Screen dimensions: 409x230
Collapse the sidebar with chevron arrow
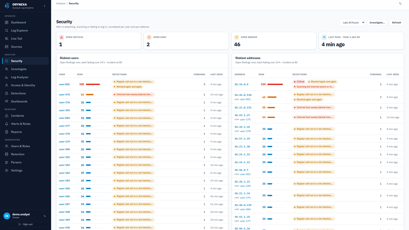pyautogui.click(x=44, y=6)
